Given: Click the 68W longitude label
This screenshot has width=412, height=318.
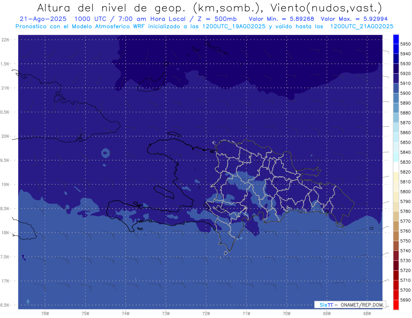Looking at the screenshot, I should [x=367, y=314].
